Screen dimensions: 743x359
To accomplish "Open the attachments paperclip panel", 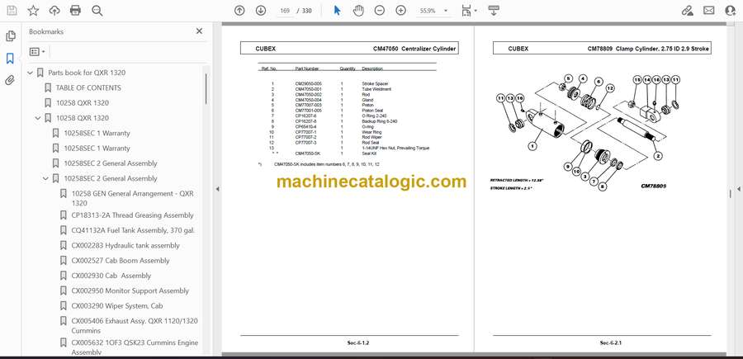I will click(10, 80).
